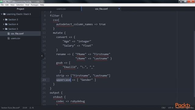Viewport: 195px width, 110px height.
Task: Click the editor vertical scrollbar
Action: pyautogui.click(x=194, y=64)
